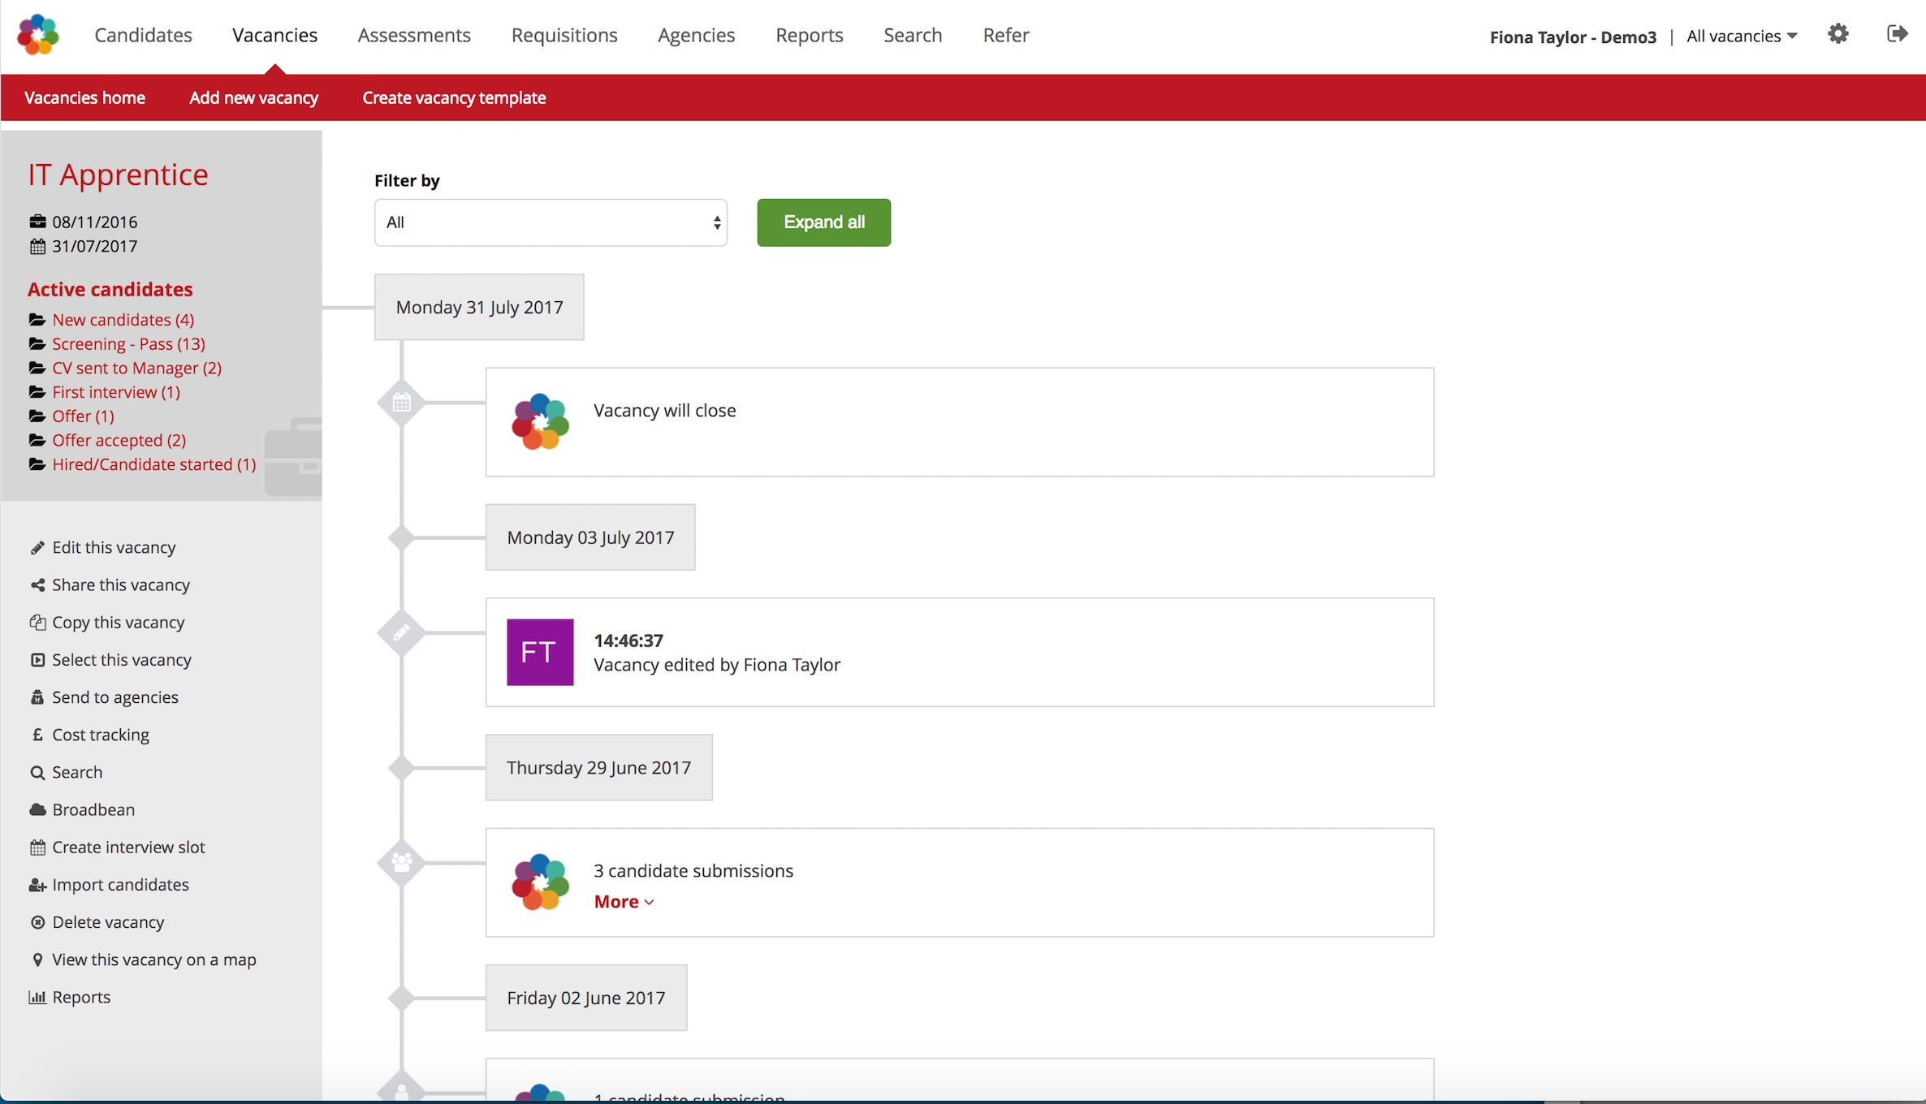Select Add new vacancy submenu item
The height and width of the screenshot is (1104, 1926).
coord(253,97)
